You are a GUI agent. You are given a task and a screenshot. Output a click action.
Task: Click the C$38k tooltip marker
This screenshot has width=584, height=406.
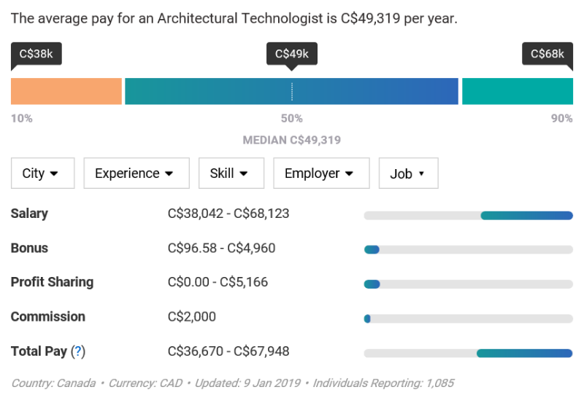point(36,54)
